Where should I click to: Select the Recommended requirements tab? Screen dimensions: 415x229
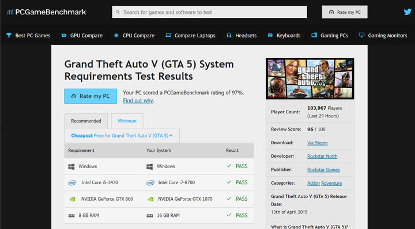tap(86, 121)
